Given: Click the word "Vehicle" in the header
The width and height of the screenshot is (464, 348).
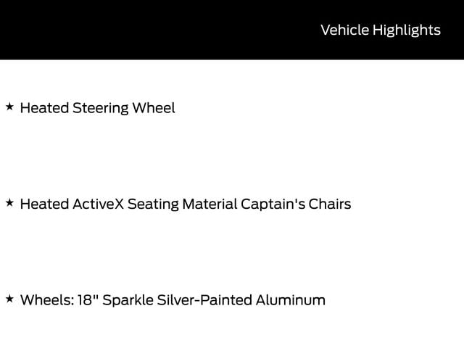Looking at the screenshot, I should tap(344, 30).
